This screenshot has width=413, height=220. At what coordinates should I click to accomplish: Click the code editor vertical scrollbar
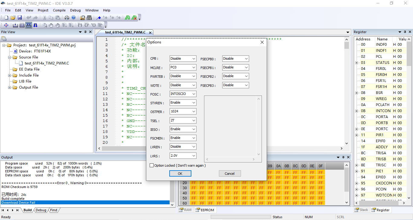(346, 91)
